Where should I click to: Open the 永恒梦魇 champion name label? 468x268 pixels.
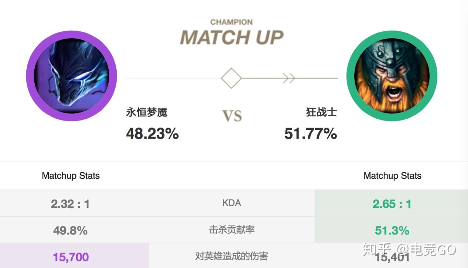pyautogui.click(x=147, y=112)
